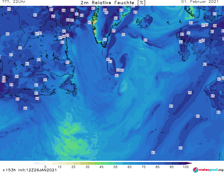The height and width of the screenshot is (173, 224).
Task: Click scale tick label '100' under the color bar
Action: coord(186,167)
